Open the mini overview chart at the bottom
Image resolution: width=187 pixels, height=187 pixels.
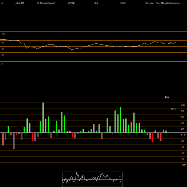pos(92,179)
